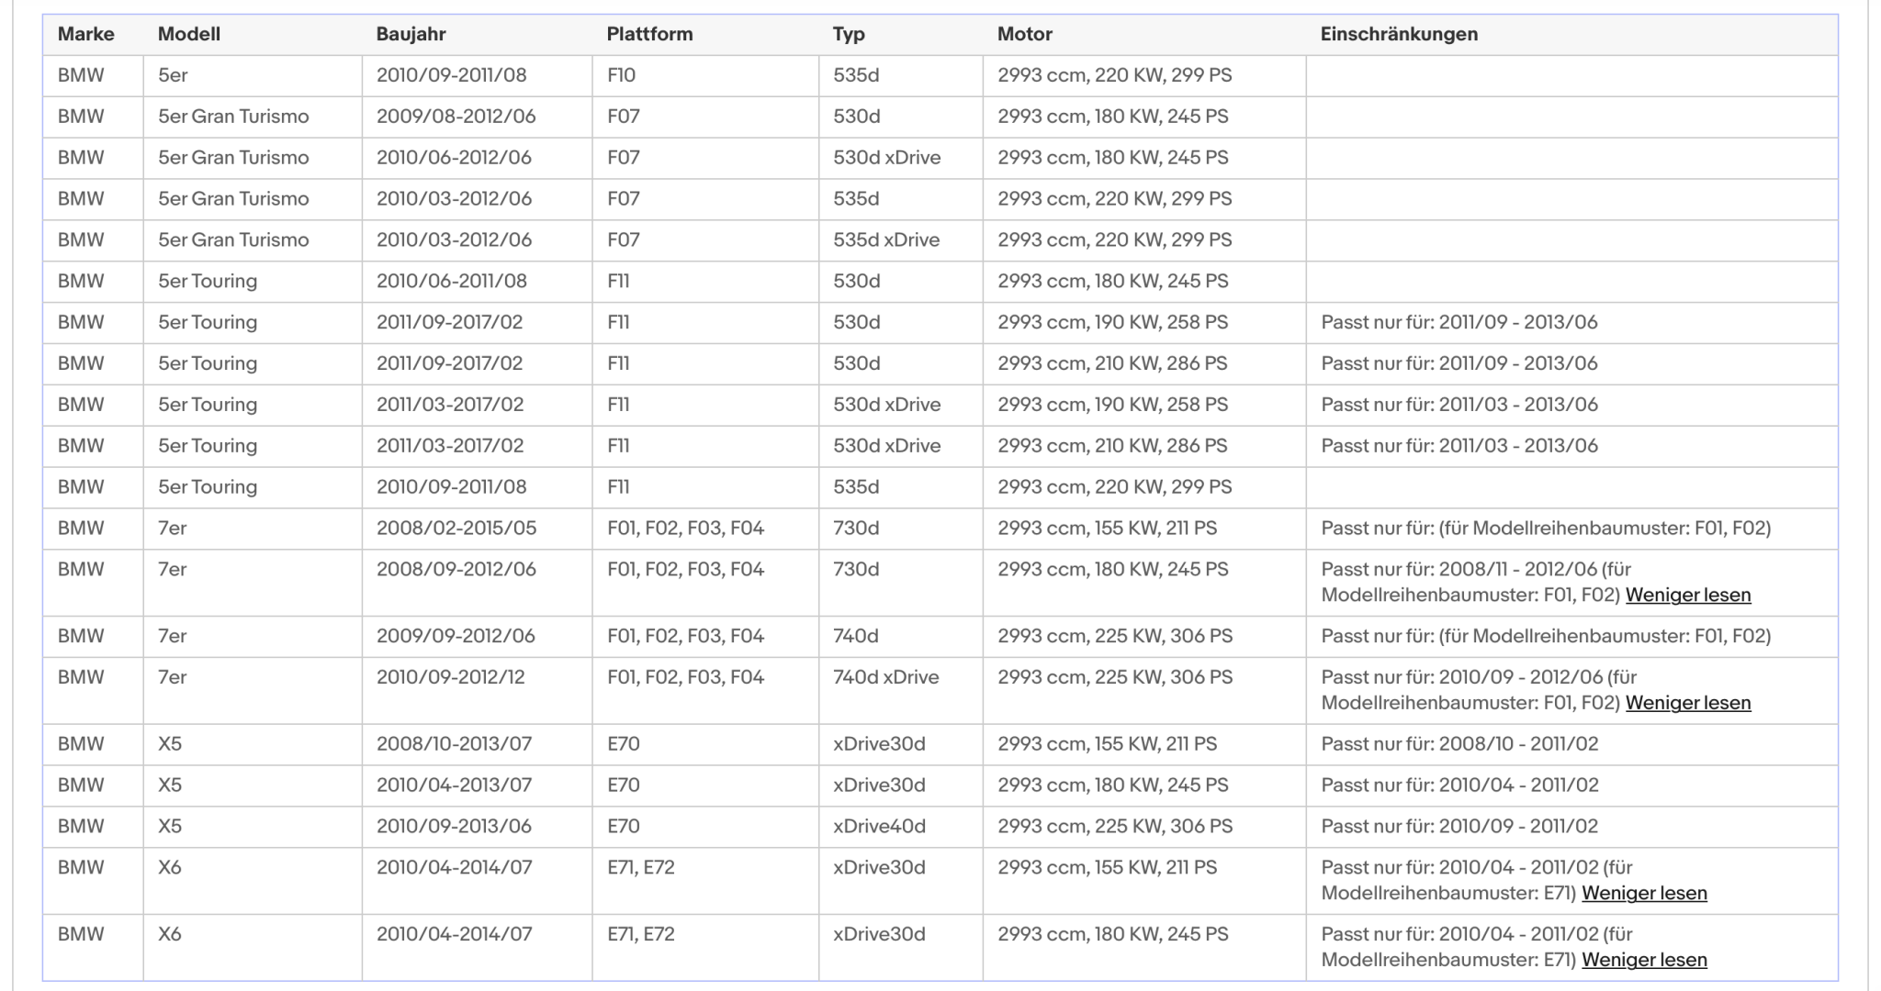The image size is (1881, 991).
Task: Click the Plattform column header
Action: click(x=649, y=34)
